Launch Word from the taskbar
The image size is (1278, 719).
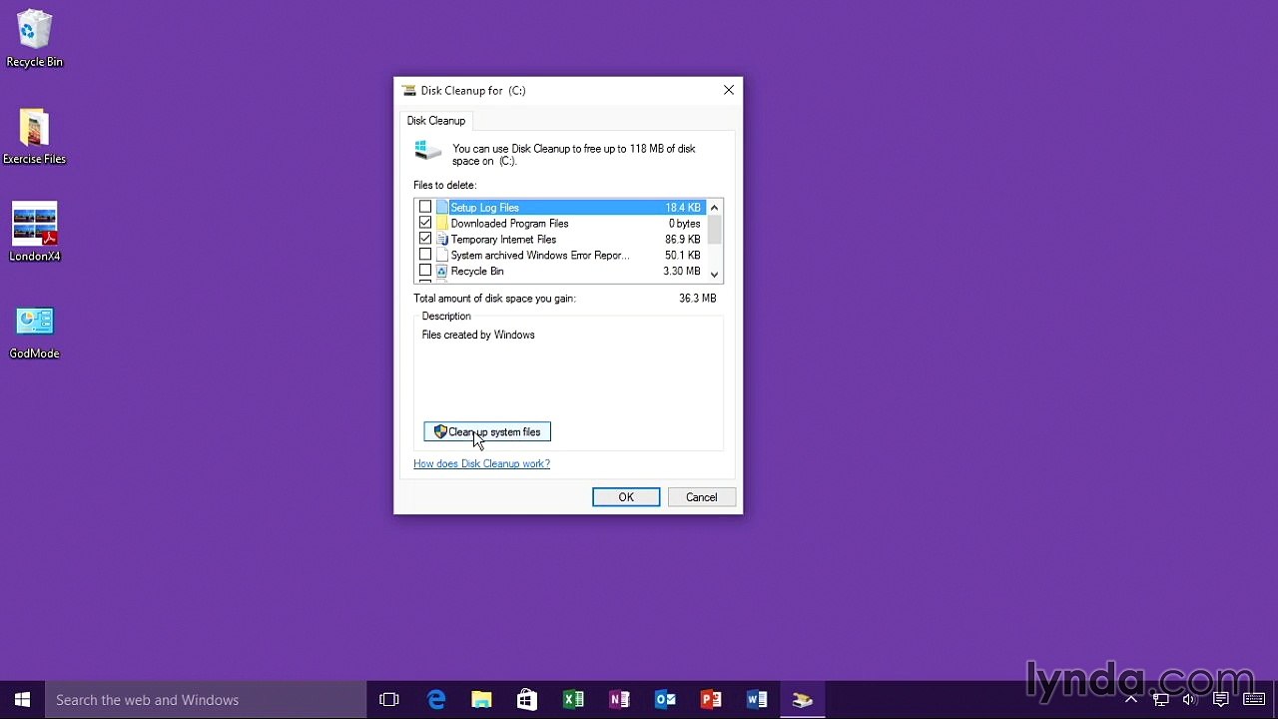click(x=757, y=700)
